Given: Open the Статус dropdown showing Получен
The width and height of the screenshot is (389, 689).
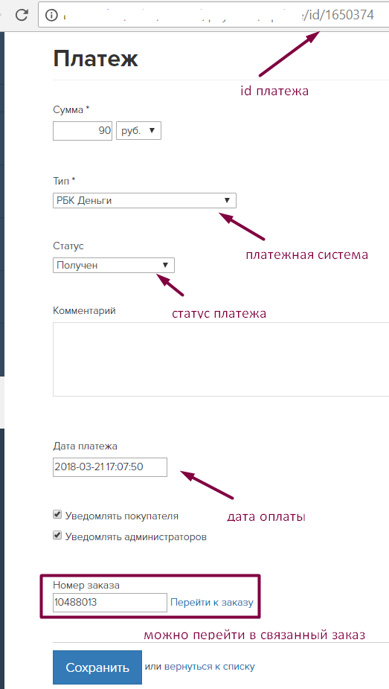Looking at the screenshot, I should coord(113,266).
